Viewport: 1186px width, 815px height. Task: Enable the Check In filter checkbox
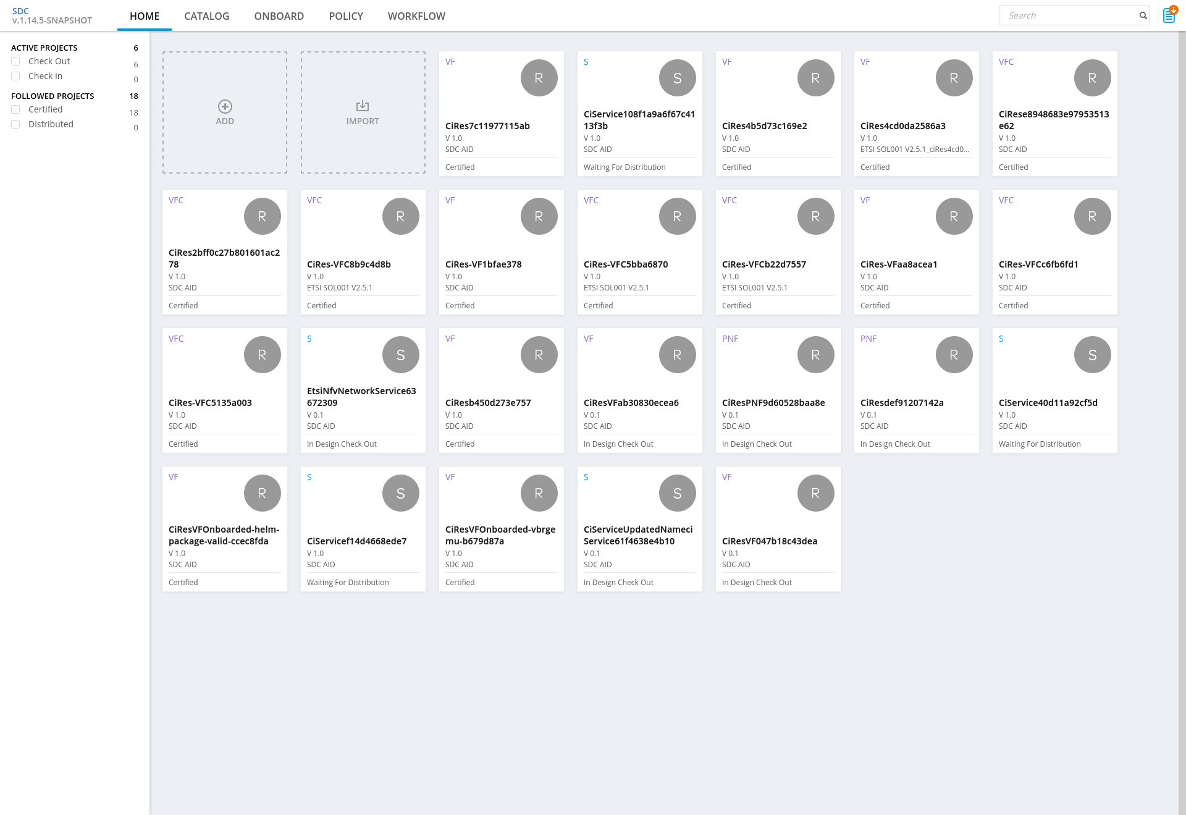15,76
